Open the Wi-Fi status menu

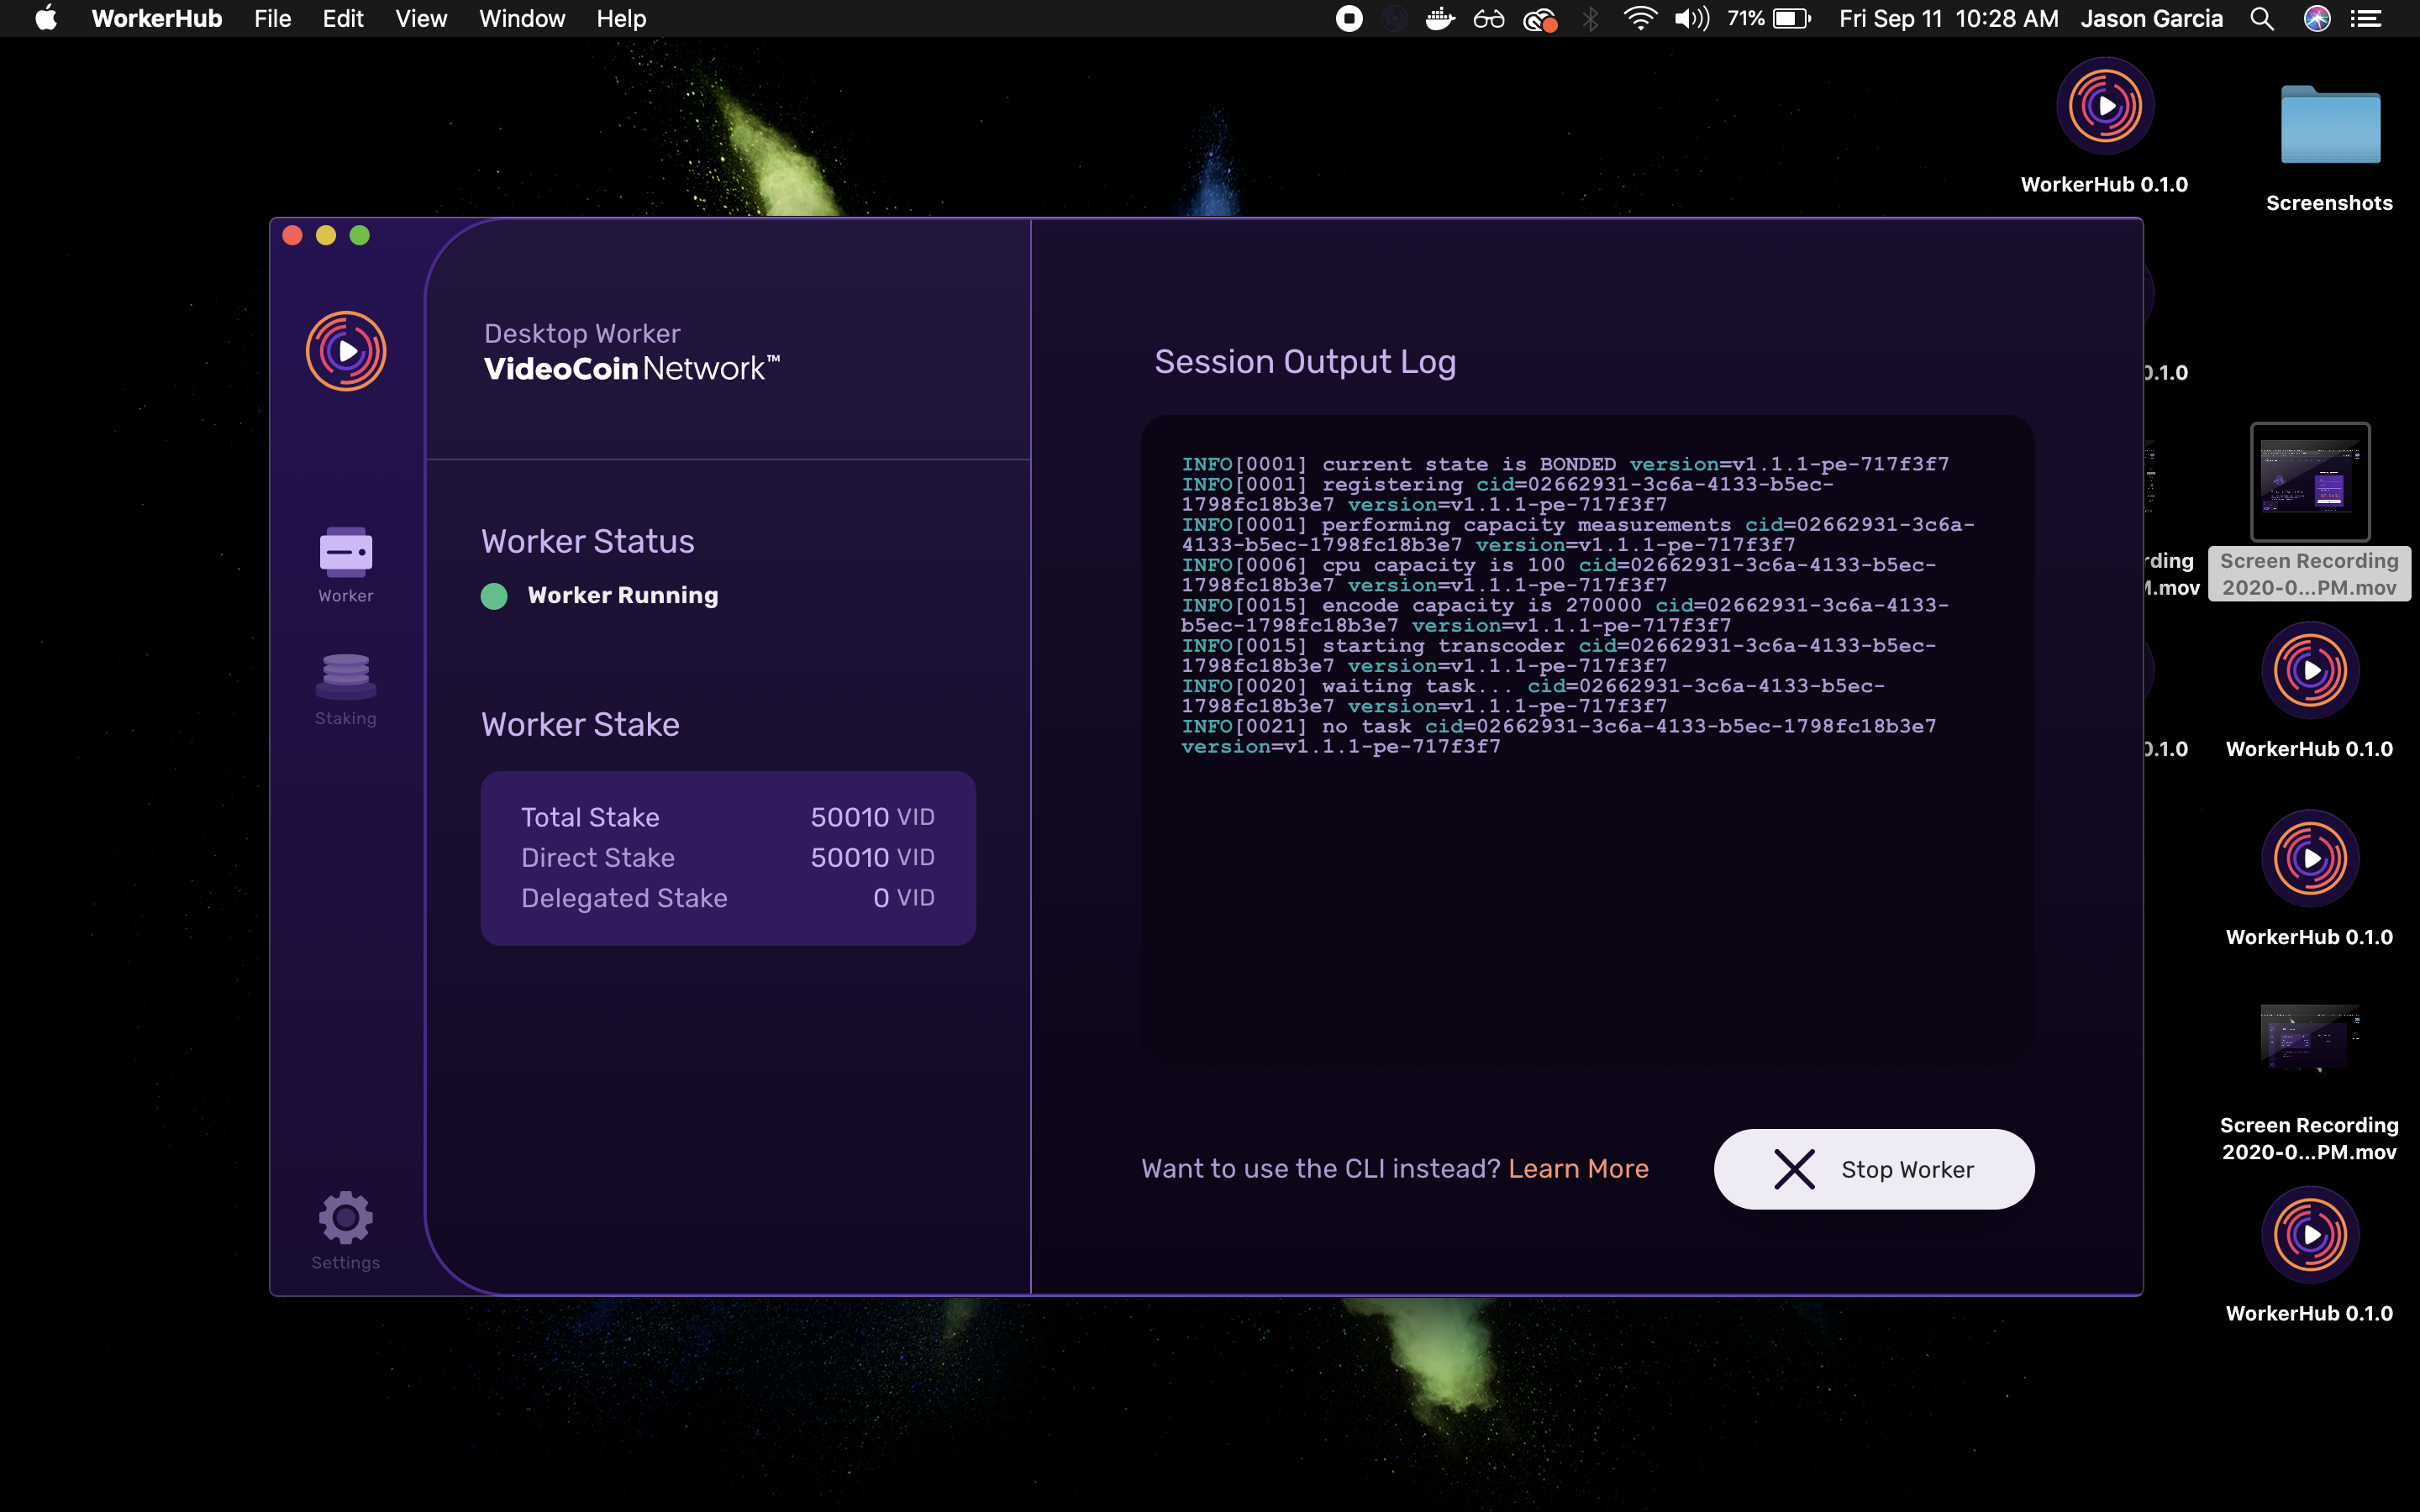click(1640, 18)
